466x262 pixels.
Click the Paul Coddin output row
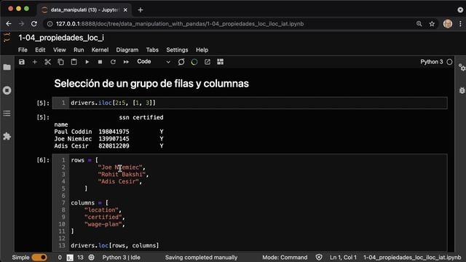108,132
